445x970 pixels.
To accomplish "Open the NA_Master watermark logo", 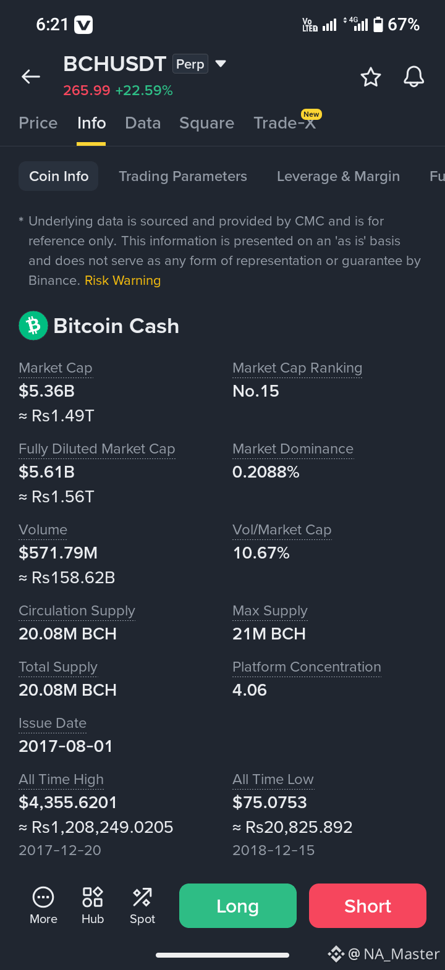I will [x=336, y=954].
